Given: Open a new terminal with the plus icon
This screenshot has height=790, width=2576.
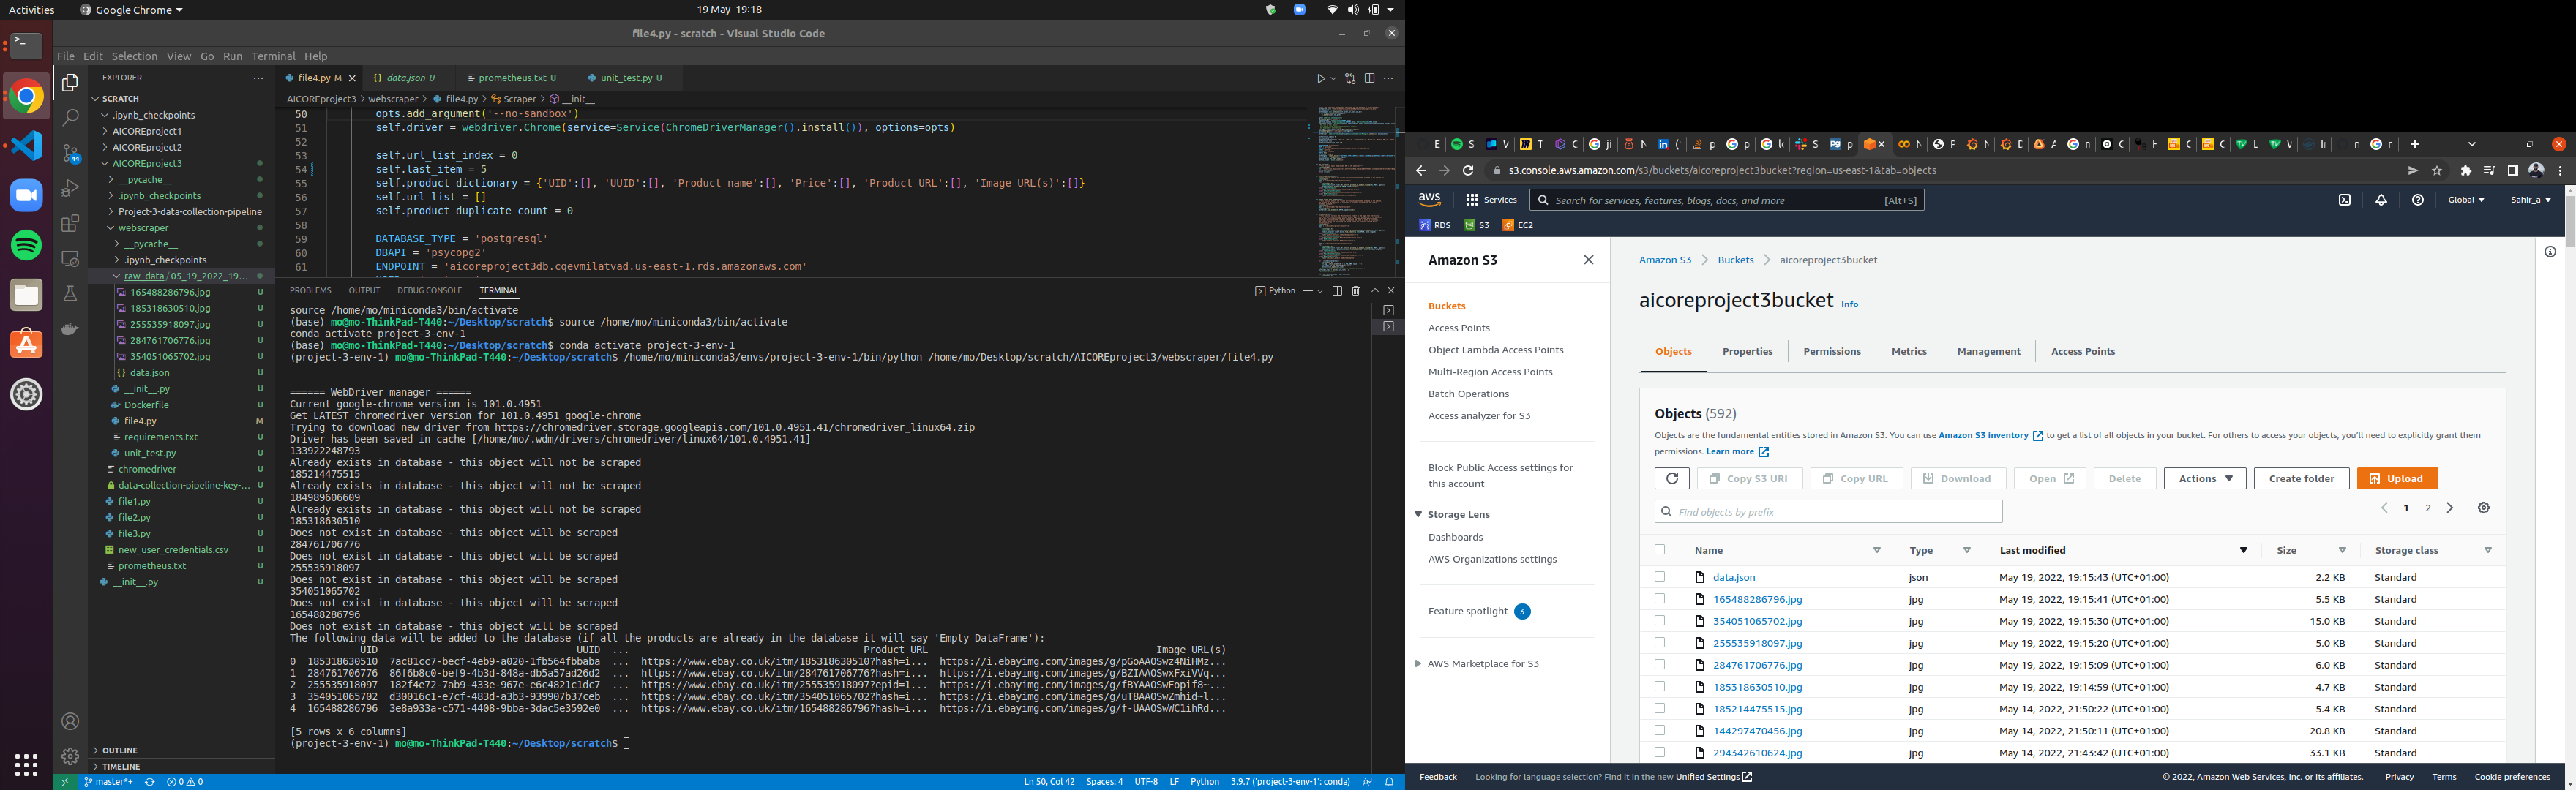Looking at the screenshot, I should click(x=1309, y=290).
